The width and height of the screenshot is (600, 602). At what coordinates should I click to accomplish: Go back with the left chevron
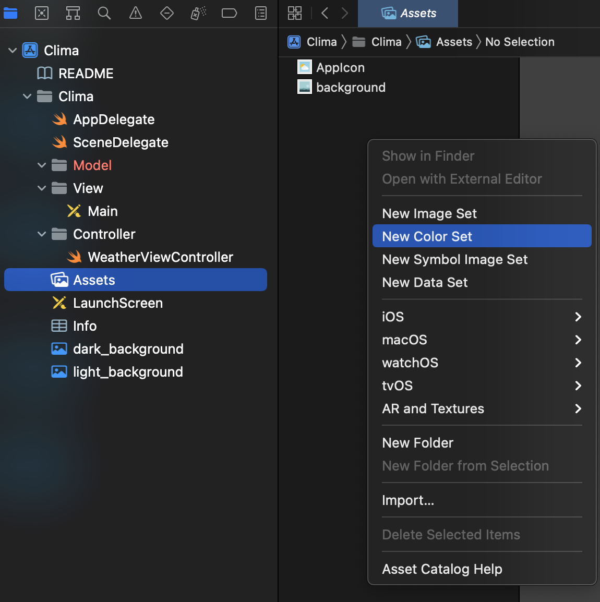coord(325,14)
